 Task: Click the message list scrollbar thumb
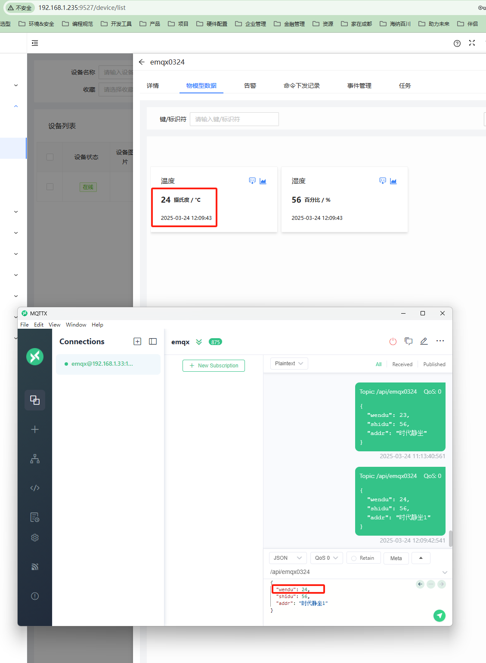tap(450, 538)
